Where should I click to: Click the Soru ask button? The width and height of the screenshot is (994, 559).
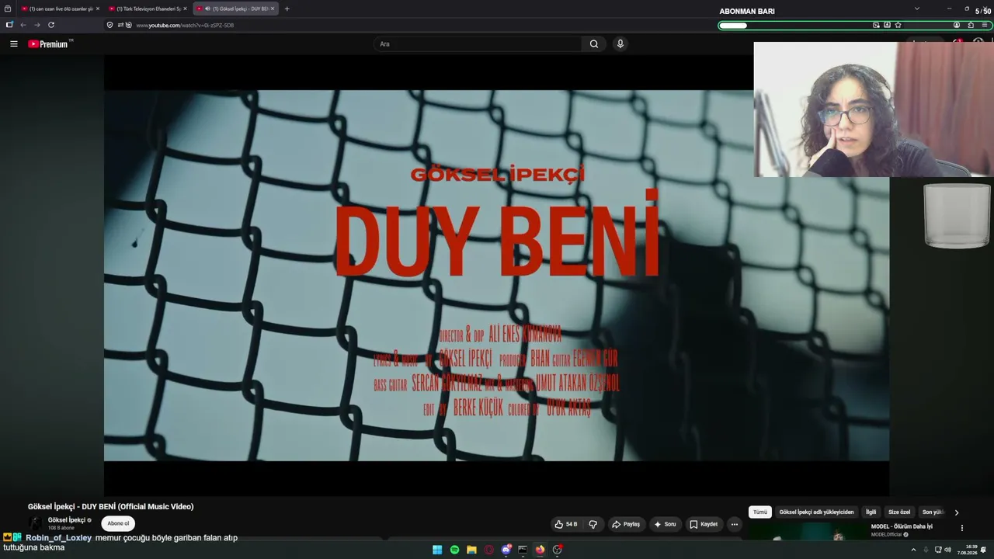pyautogui.click(x=666, y=524)
